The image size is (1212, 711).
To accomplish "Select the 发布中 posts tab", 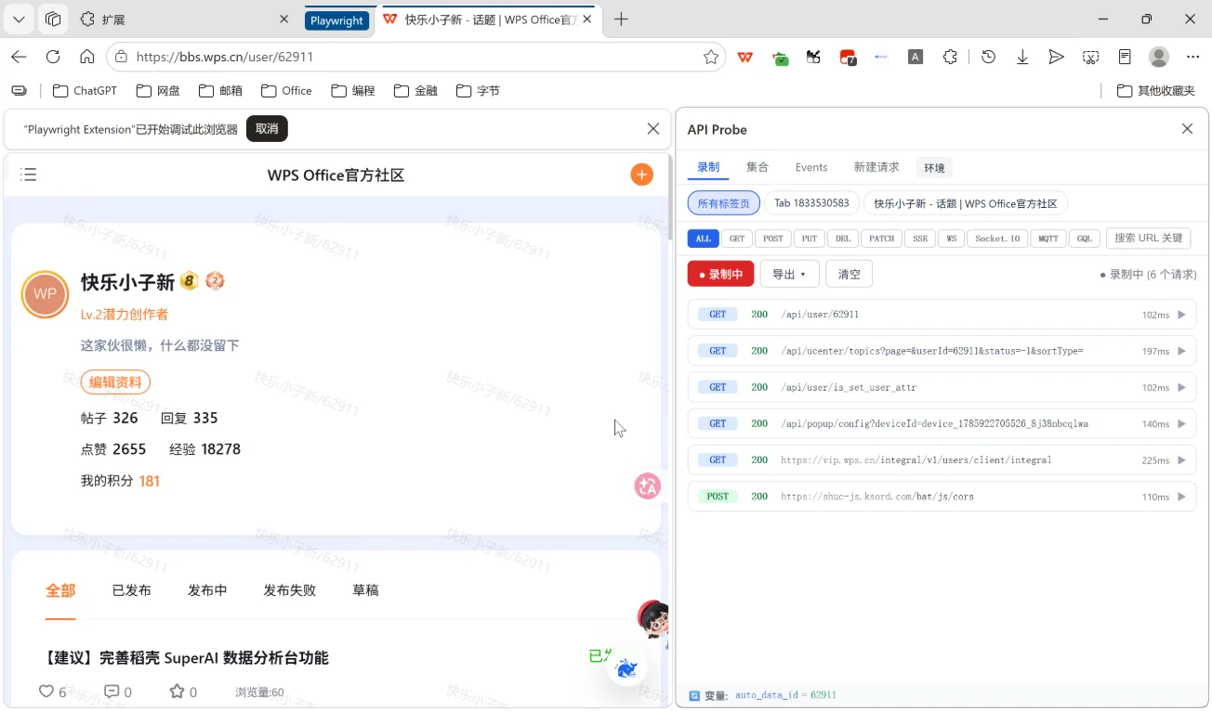I will 207,590.
